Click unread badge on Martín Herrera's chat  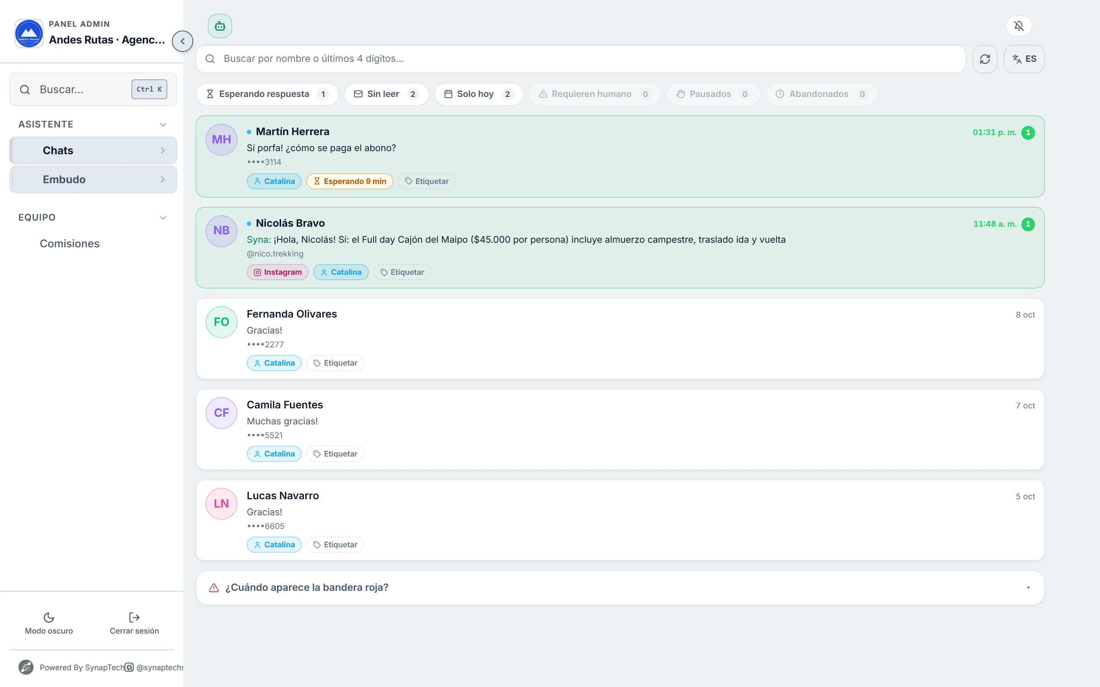1028,133
